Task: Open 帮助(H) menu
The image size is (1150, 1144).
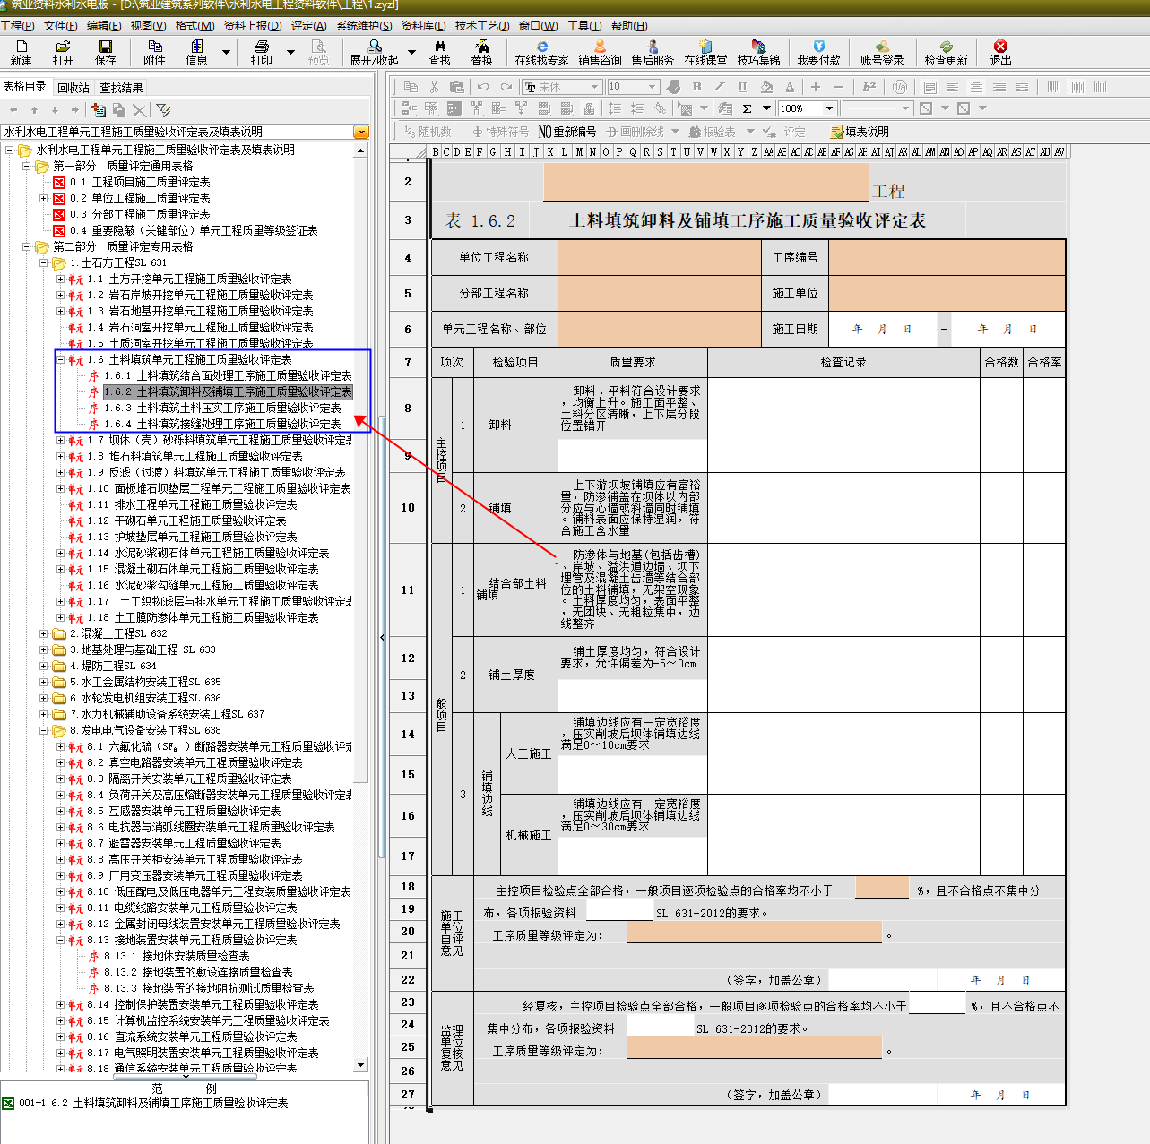Action: (629, 26)
